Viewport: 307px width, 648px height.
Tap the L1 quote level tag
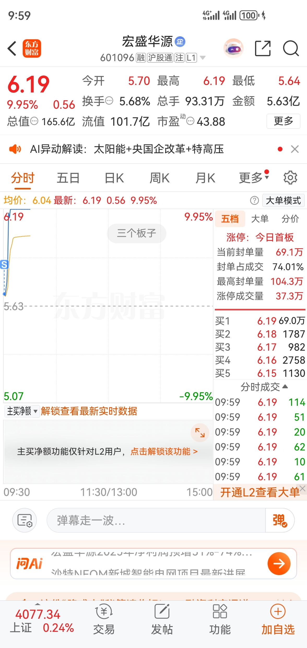pos(191,58)
